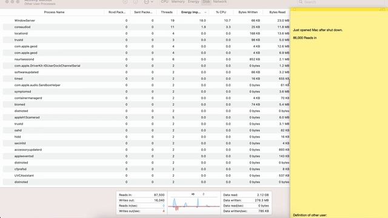Select the com.apple.DriverKit-IOUserDockChannelSerial row
The height and width of the screenshot is (218, 388).
coord(146,66)
